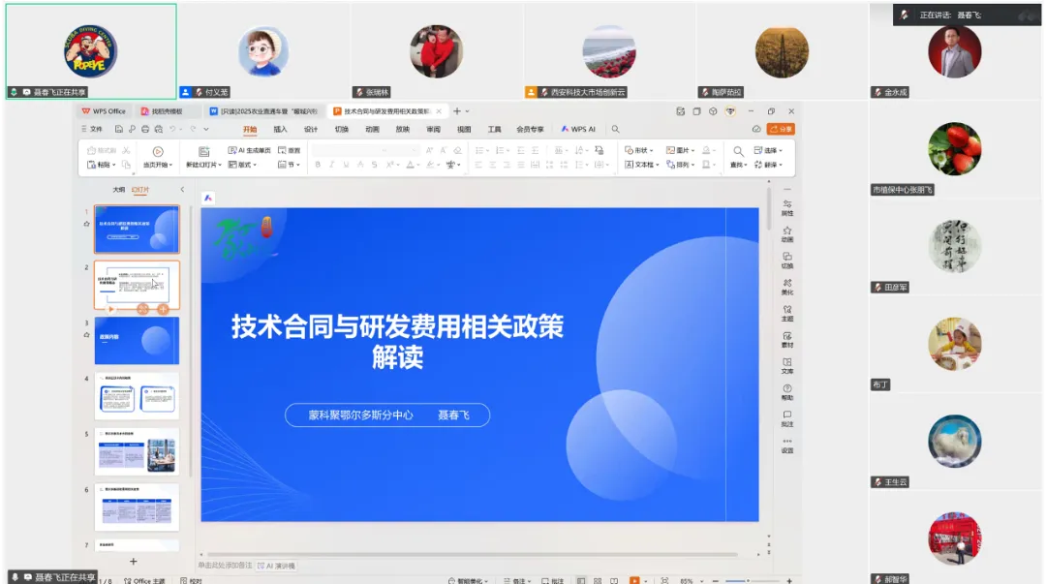
Task: Switch to the 大纲 outline pane tab
Action: click(x=119, y=190)
